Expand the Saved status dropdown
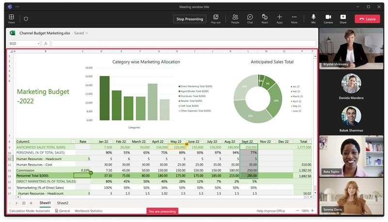This screenshot has height=222, width=388. point(87,33)
